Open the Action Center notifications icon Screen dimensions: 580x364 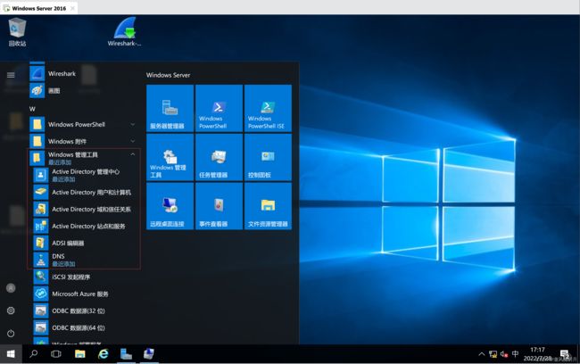point(565,354)
